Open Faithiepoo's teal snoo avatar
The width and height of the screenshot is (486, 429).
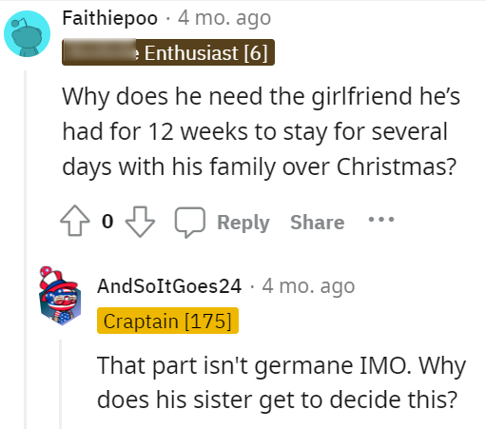[x=27, y=33]
